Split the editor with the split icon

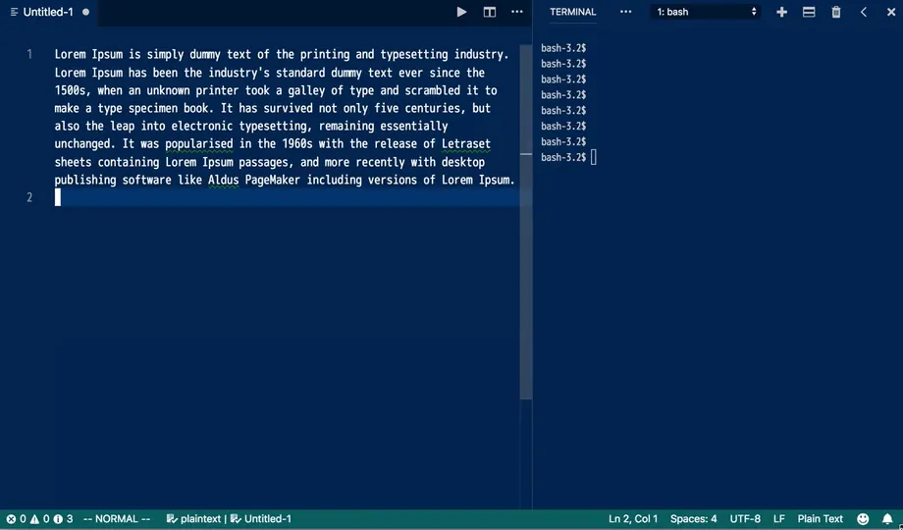click(x=490, y=12)
